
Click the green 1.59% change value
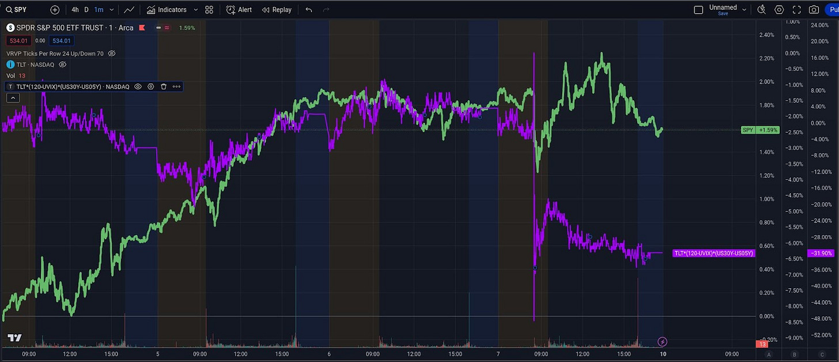187,28
